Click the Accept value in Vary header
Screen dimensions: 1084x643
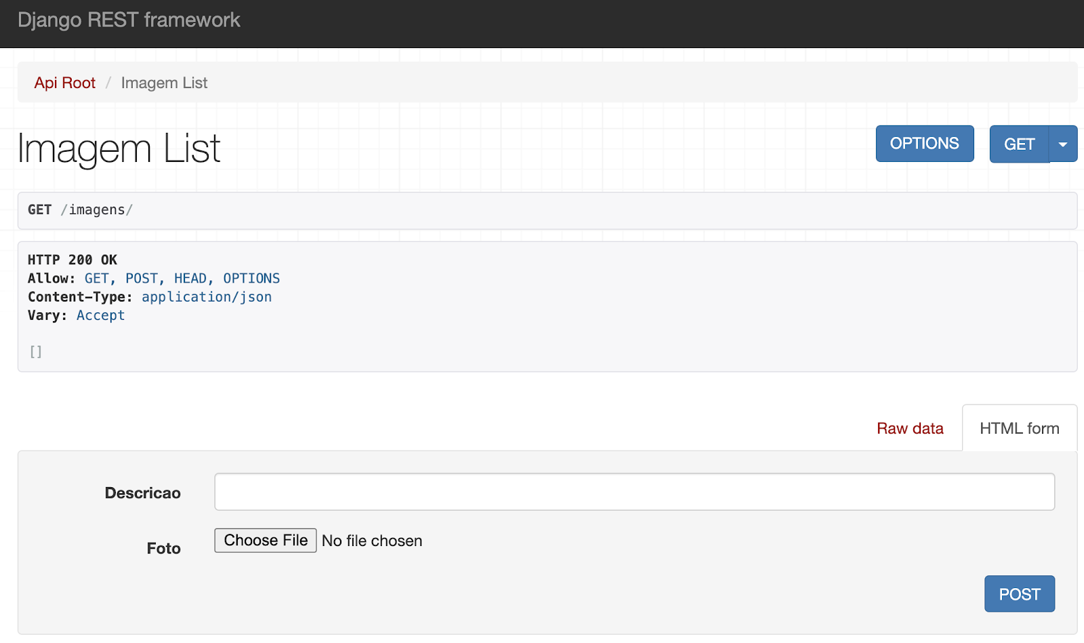point(100,315)
